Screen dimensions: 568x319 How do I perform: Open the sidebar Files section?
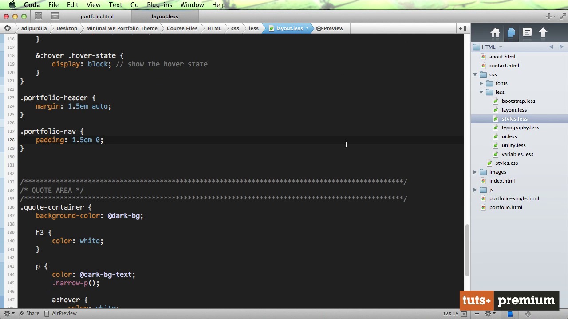(511, 33)
